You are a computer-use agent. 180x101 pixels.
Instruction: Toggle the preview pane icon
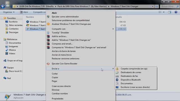pyautogui.click(x=170, y=12)
